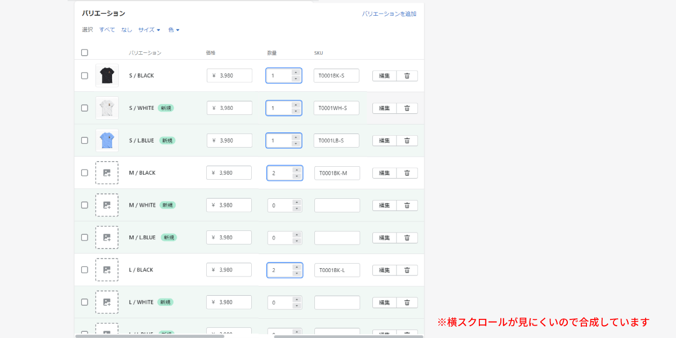Screen dimensions: 676x338
Task: Focus the M / WHITE price field
Action: (x=229, y=205)
